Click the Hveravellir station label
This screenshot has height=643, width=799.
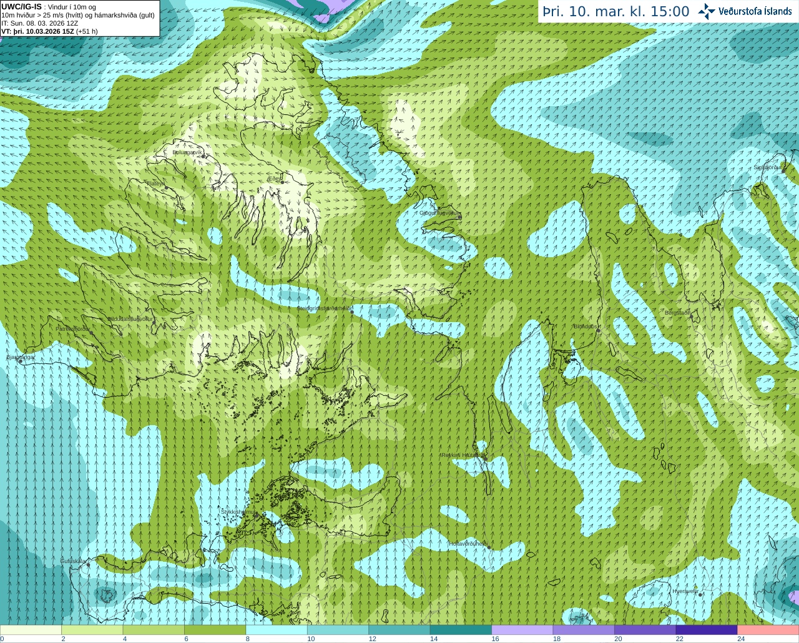685,591
